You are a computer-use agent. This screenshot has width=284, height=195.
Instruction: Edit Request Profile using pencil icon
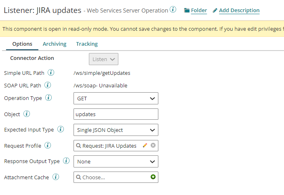pyautogui.click(x=145, y=146)
